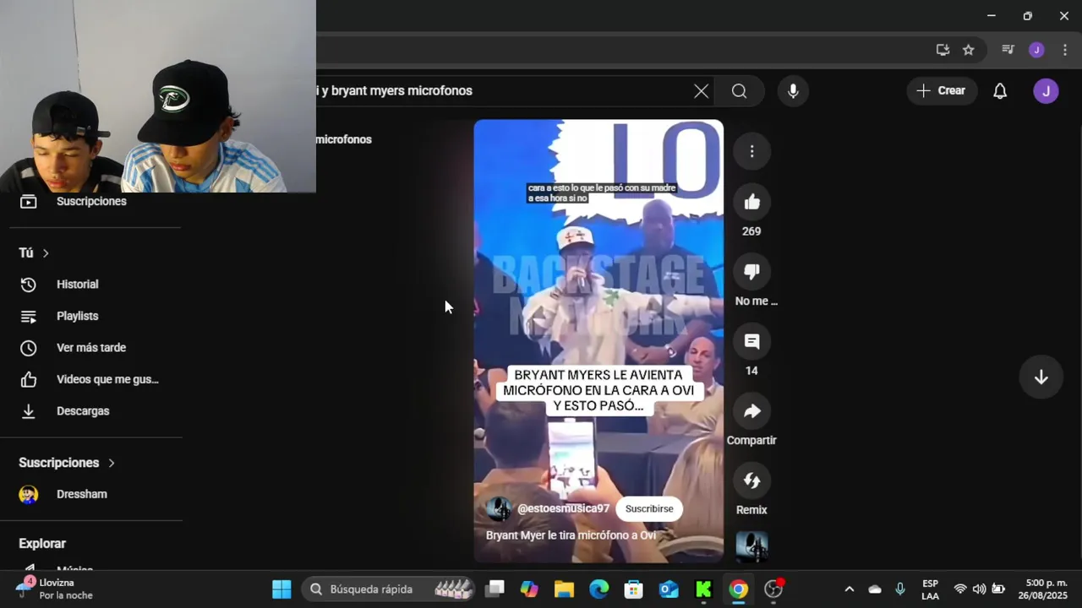Open Outlook from taskbar
Image resolution: width=1082 pixels, height=608 pixels.
click(x=669, y=589)
